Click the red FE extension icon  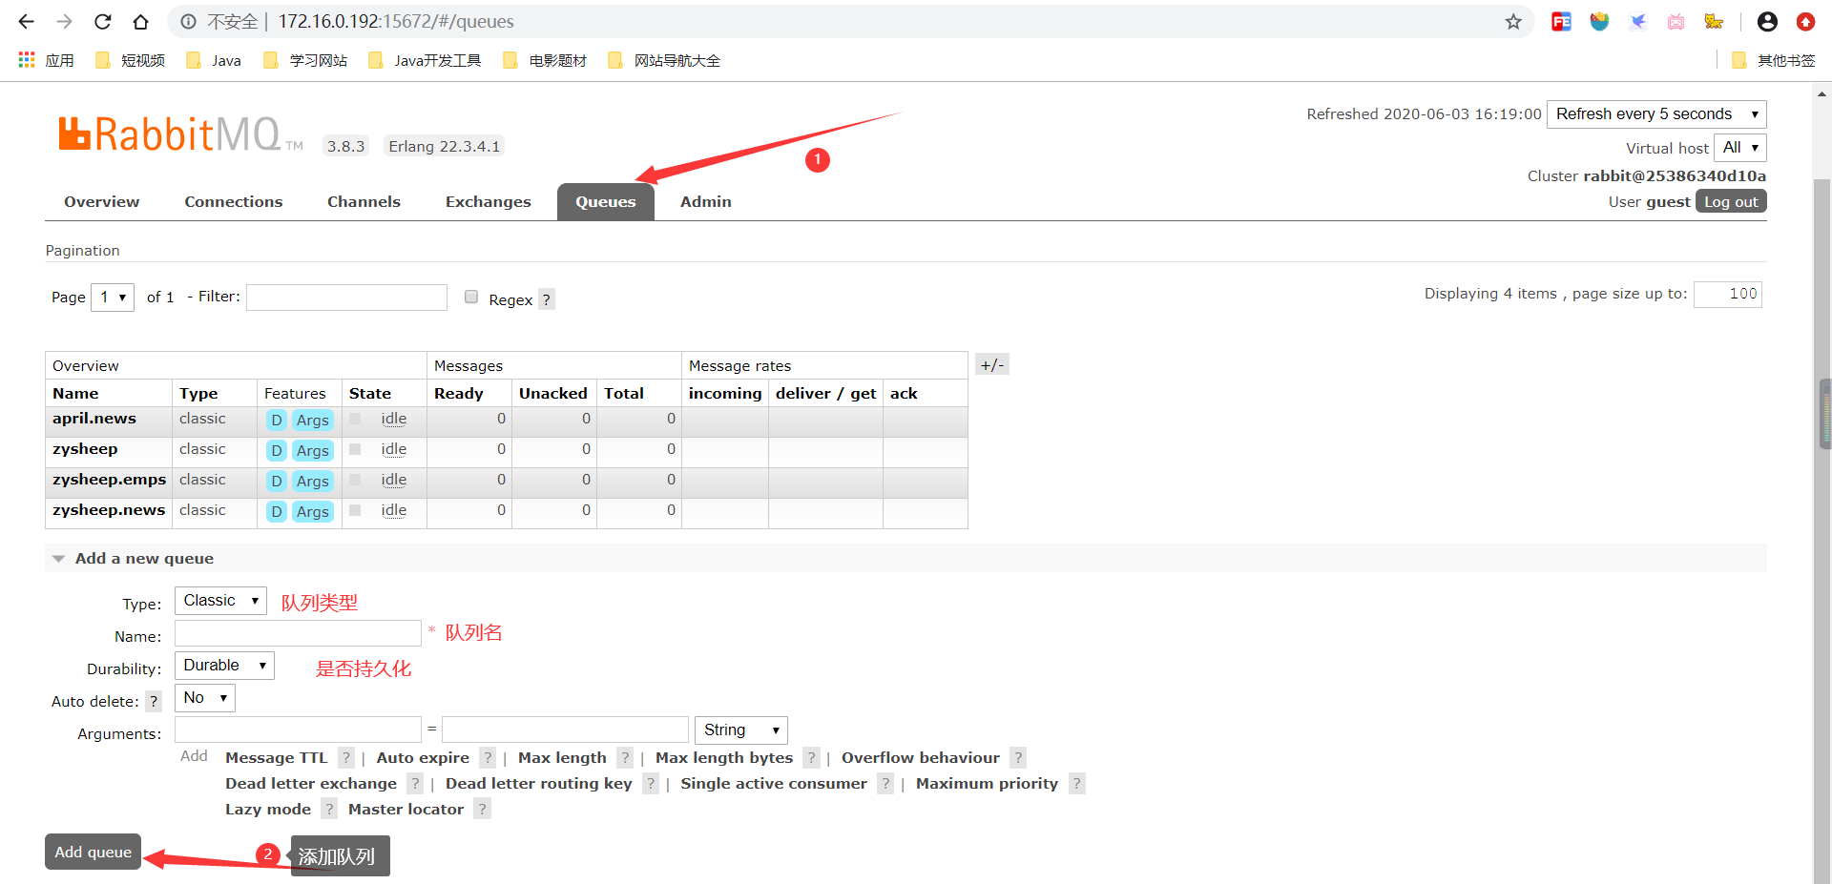click(1561, 21)
